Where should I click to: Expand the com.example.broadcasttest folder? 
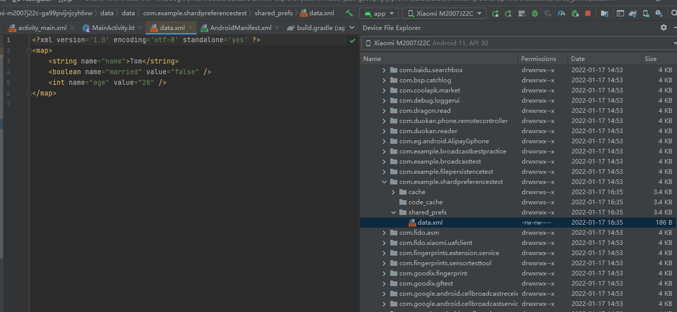pos(384,162)
